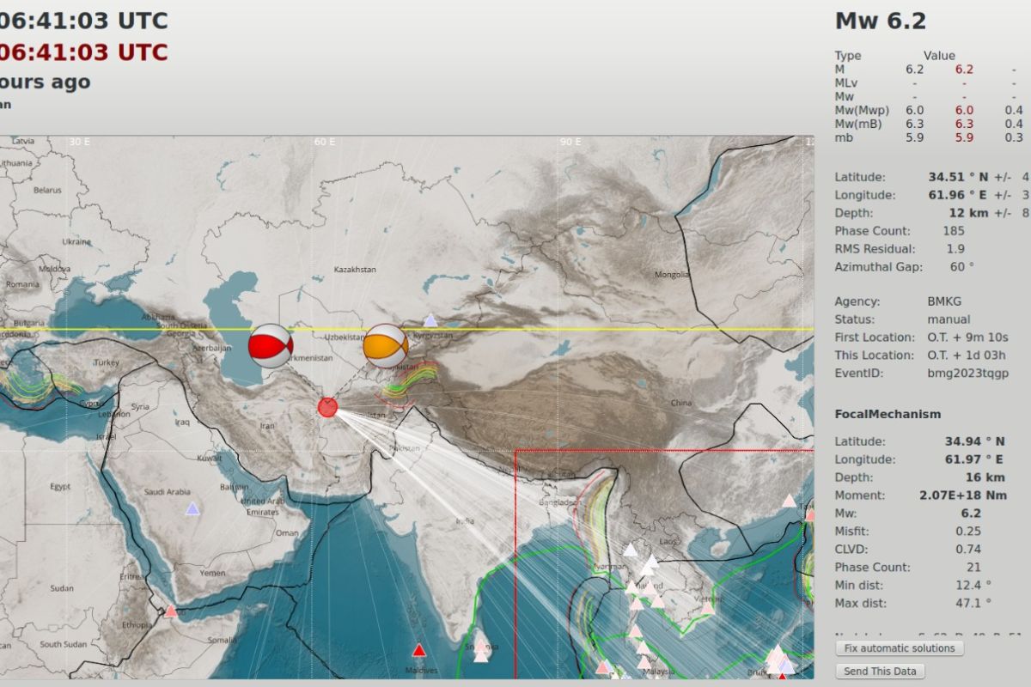Click the dark red 06:41:03 UTC time
This screenshot has width=1031, height=687.
click(84, 52)
